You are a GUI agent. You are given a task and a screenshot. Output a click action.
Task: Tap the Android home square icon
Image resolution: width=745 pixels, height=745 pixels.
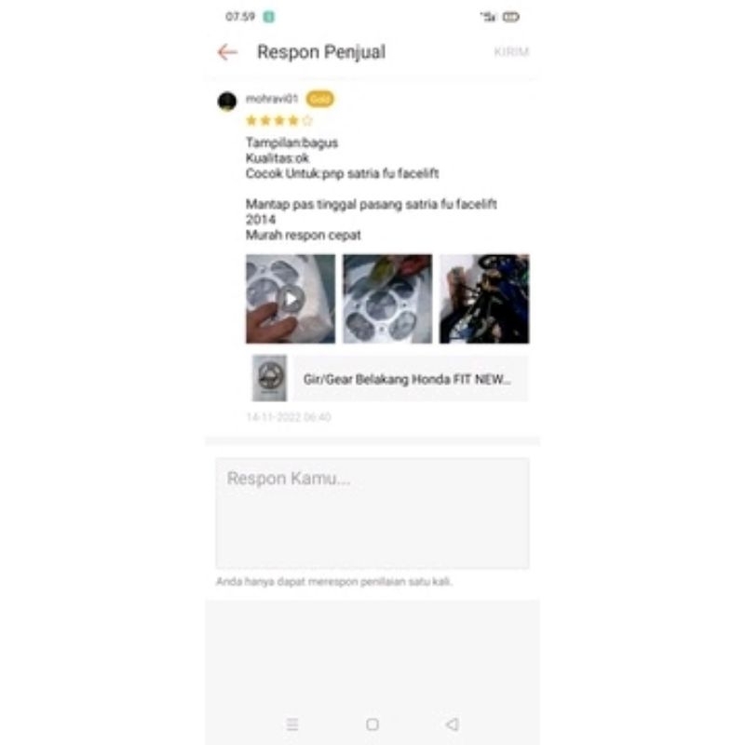coord(372,725)
